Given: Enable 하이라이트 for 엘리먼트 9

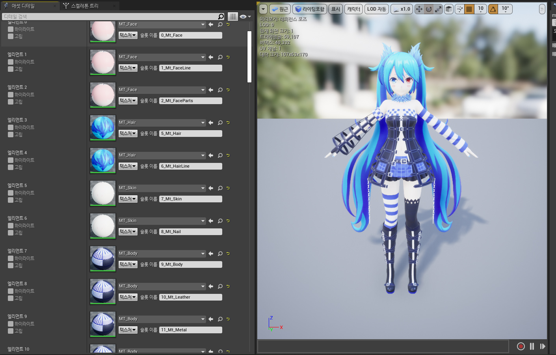Looking at the screenshot, I should click(x=11, y=324).
